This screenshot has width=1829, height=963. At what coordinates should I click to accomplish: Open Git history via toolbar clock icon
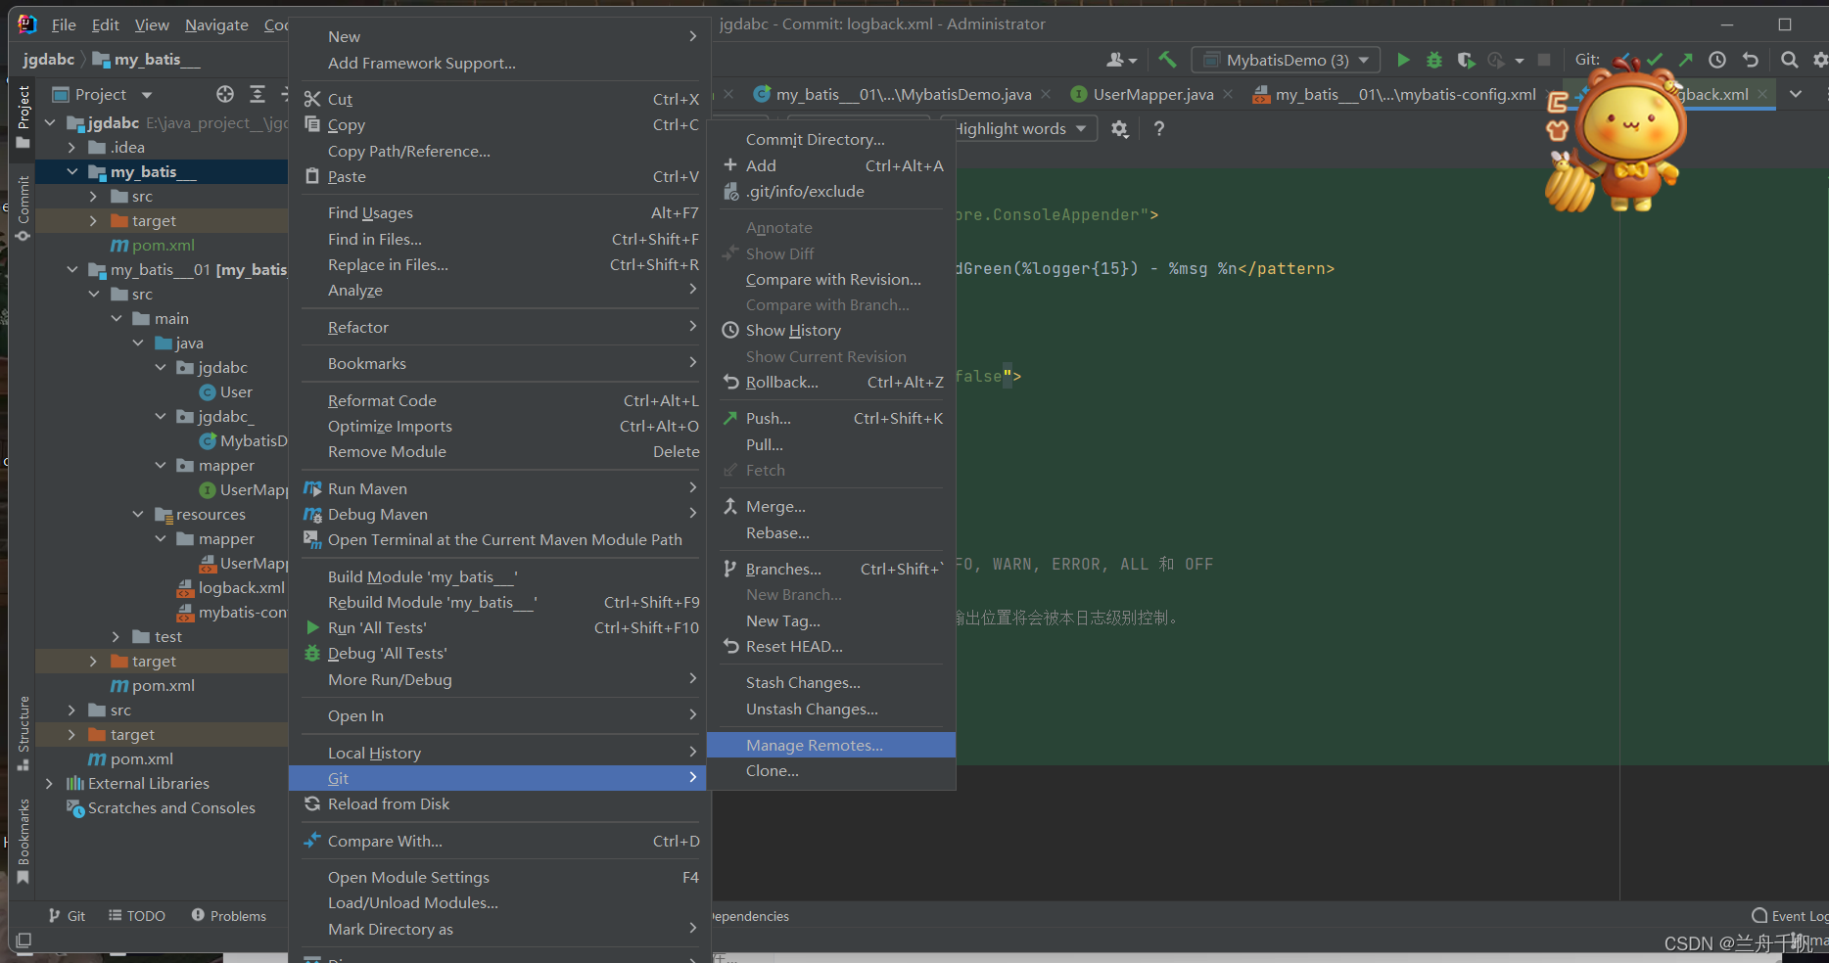1717,60
